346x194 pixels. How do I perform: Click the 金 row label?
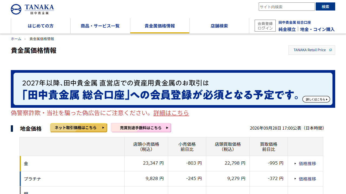26,164
